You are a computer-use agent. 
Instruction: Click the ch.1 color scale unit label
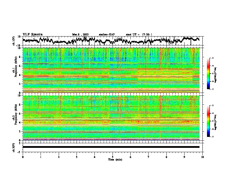click(215, 75)
